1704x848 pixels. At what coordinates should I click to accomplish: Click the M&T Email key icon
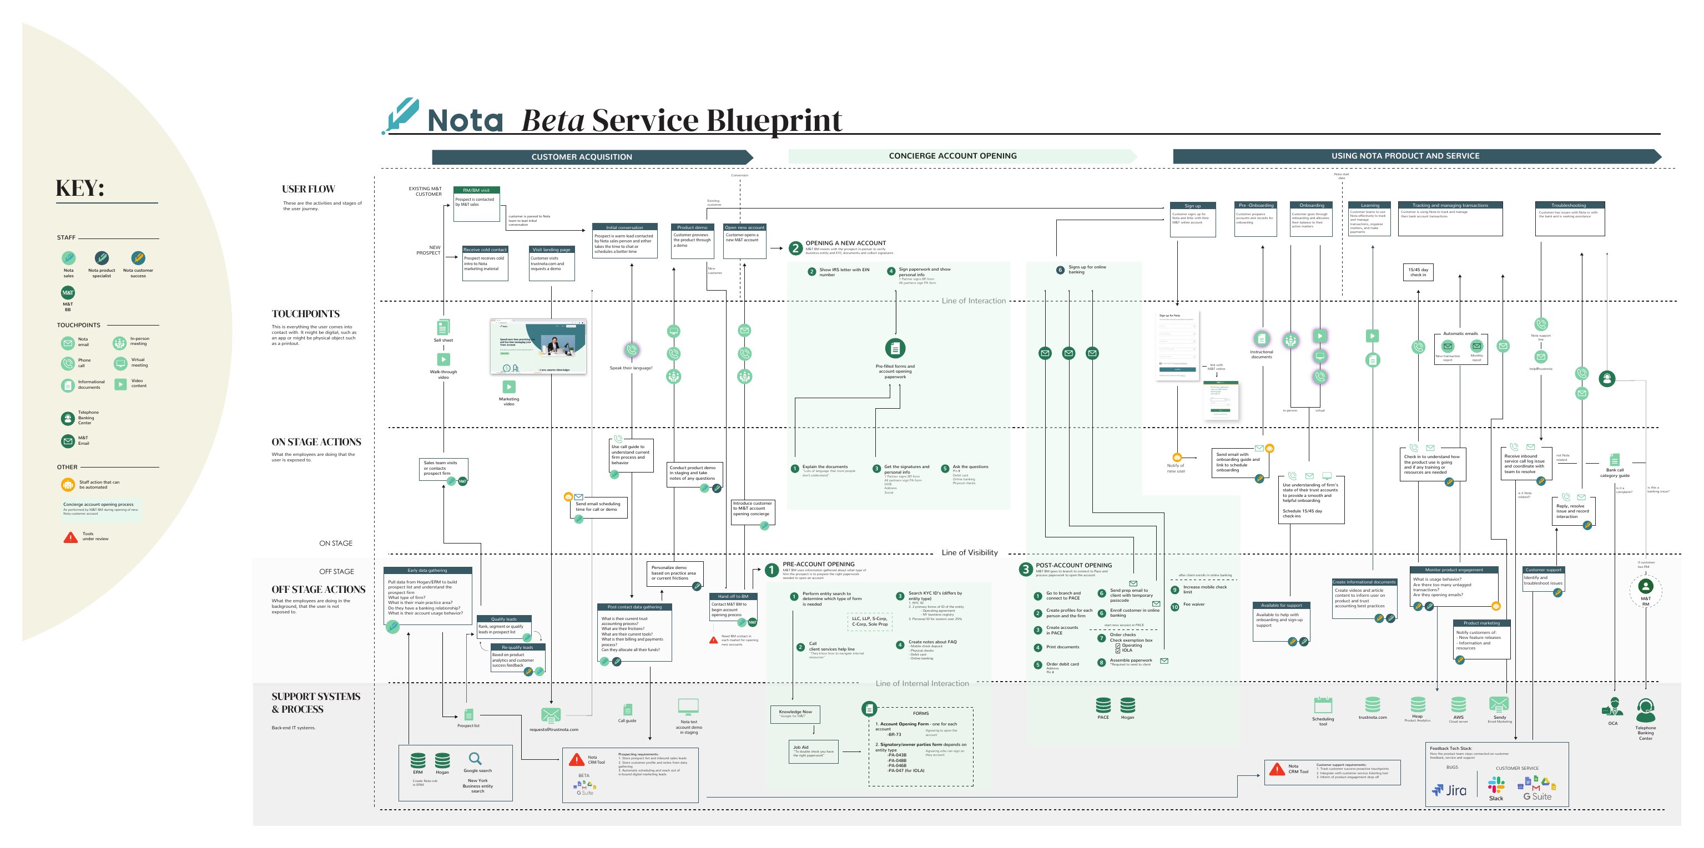click(x=68, y=441)
